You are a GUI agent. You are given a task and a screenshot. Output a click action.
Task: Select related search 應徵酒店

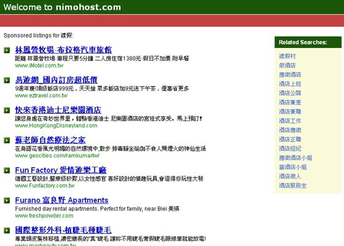tap(290, 74)
